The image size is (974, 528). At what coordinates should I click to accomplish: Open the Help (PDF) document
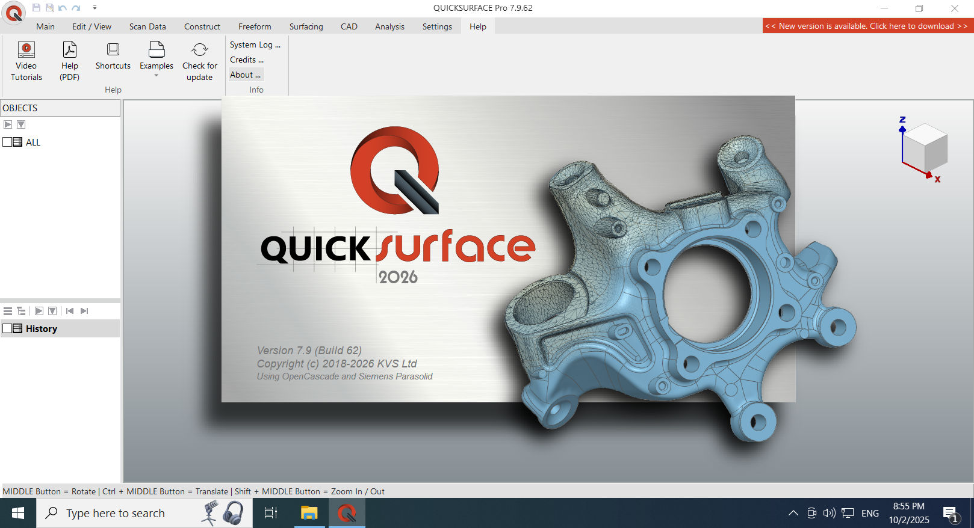pyautogui.click(x=70, y=61)
